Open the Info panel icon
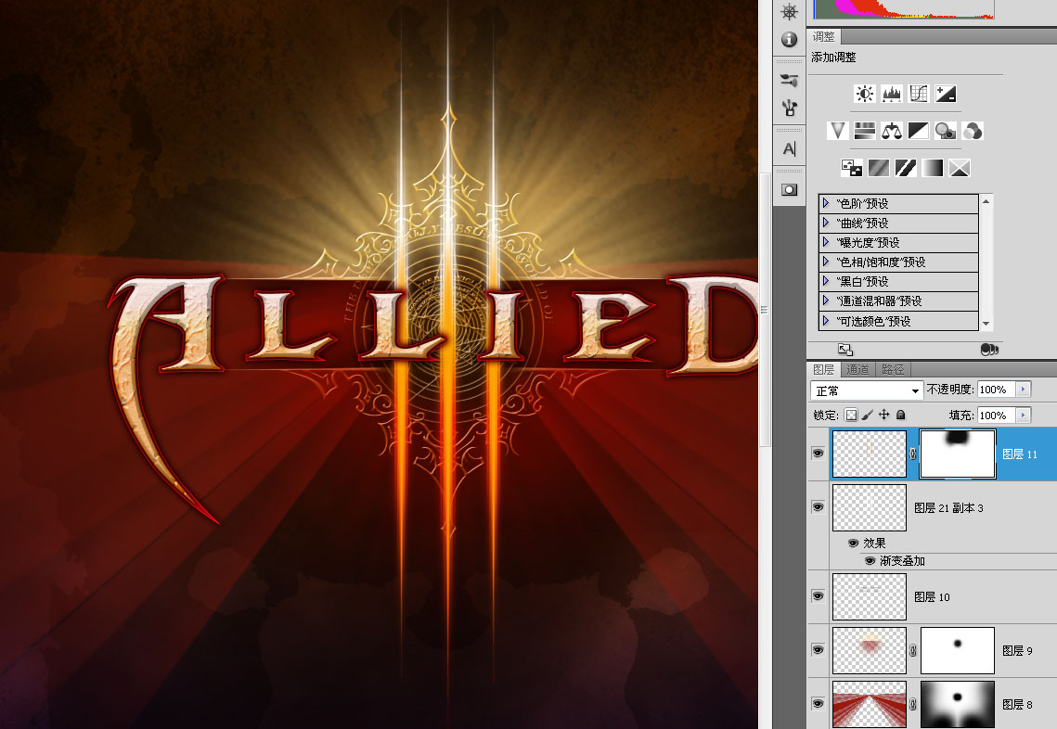The width and height of the screenshot is (1057, 729). (x=790, y=40)
